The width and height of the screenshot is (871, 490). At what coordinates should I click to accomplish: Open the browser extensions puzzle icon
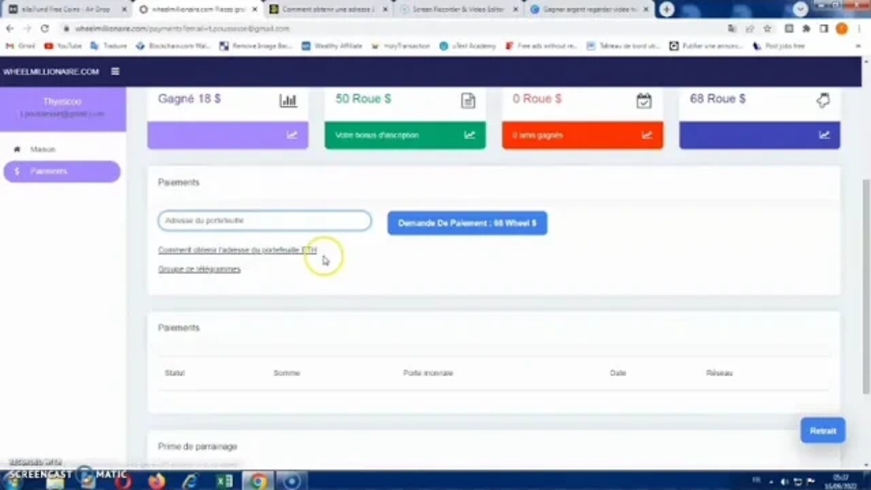pyautogui.click(x=806, y=29)
